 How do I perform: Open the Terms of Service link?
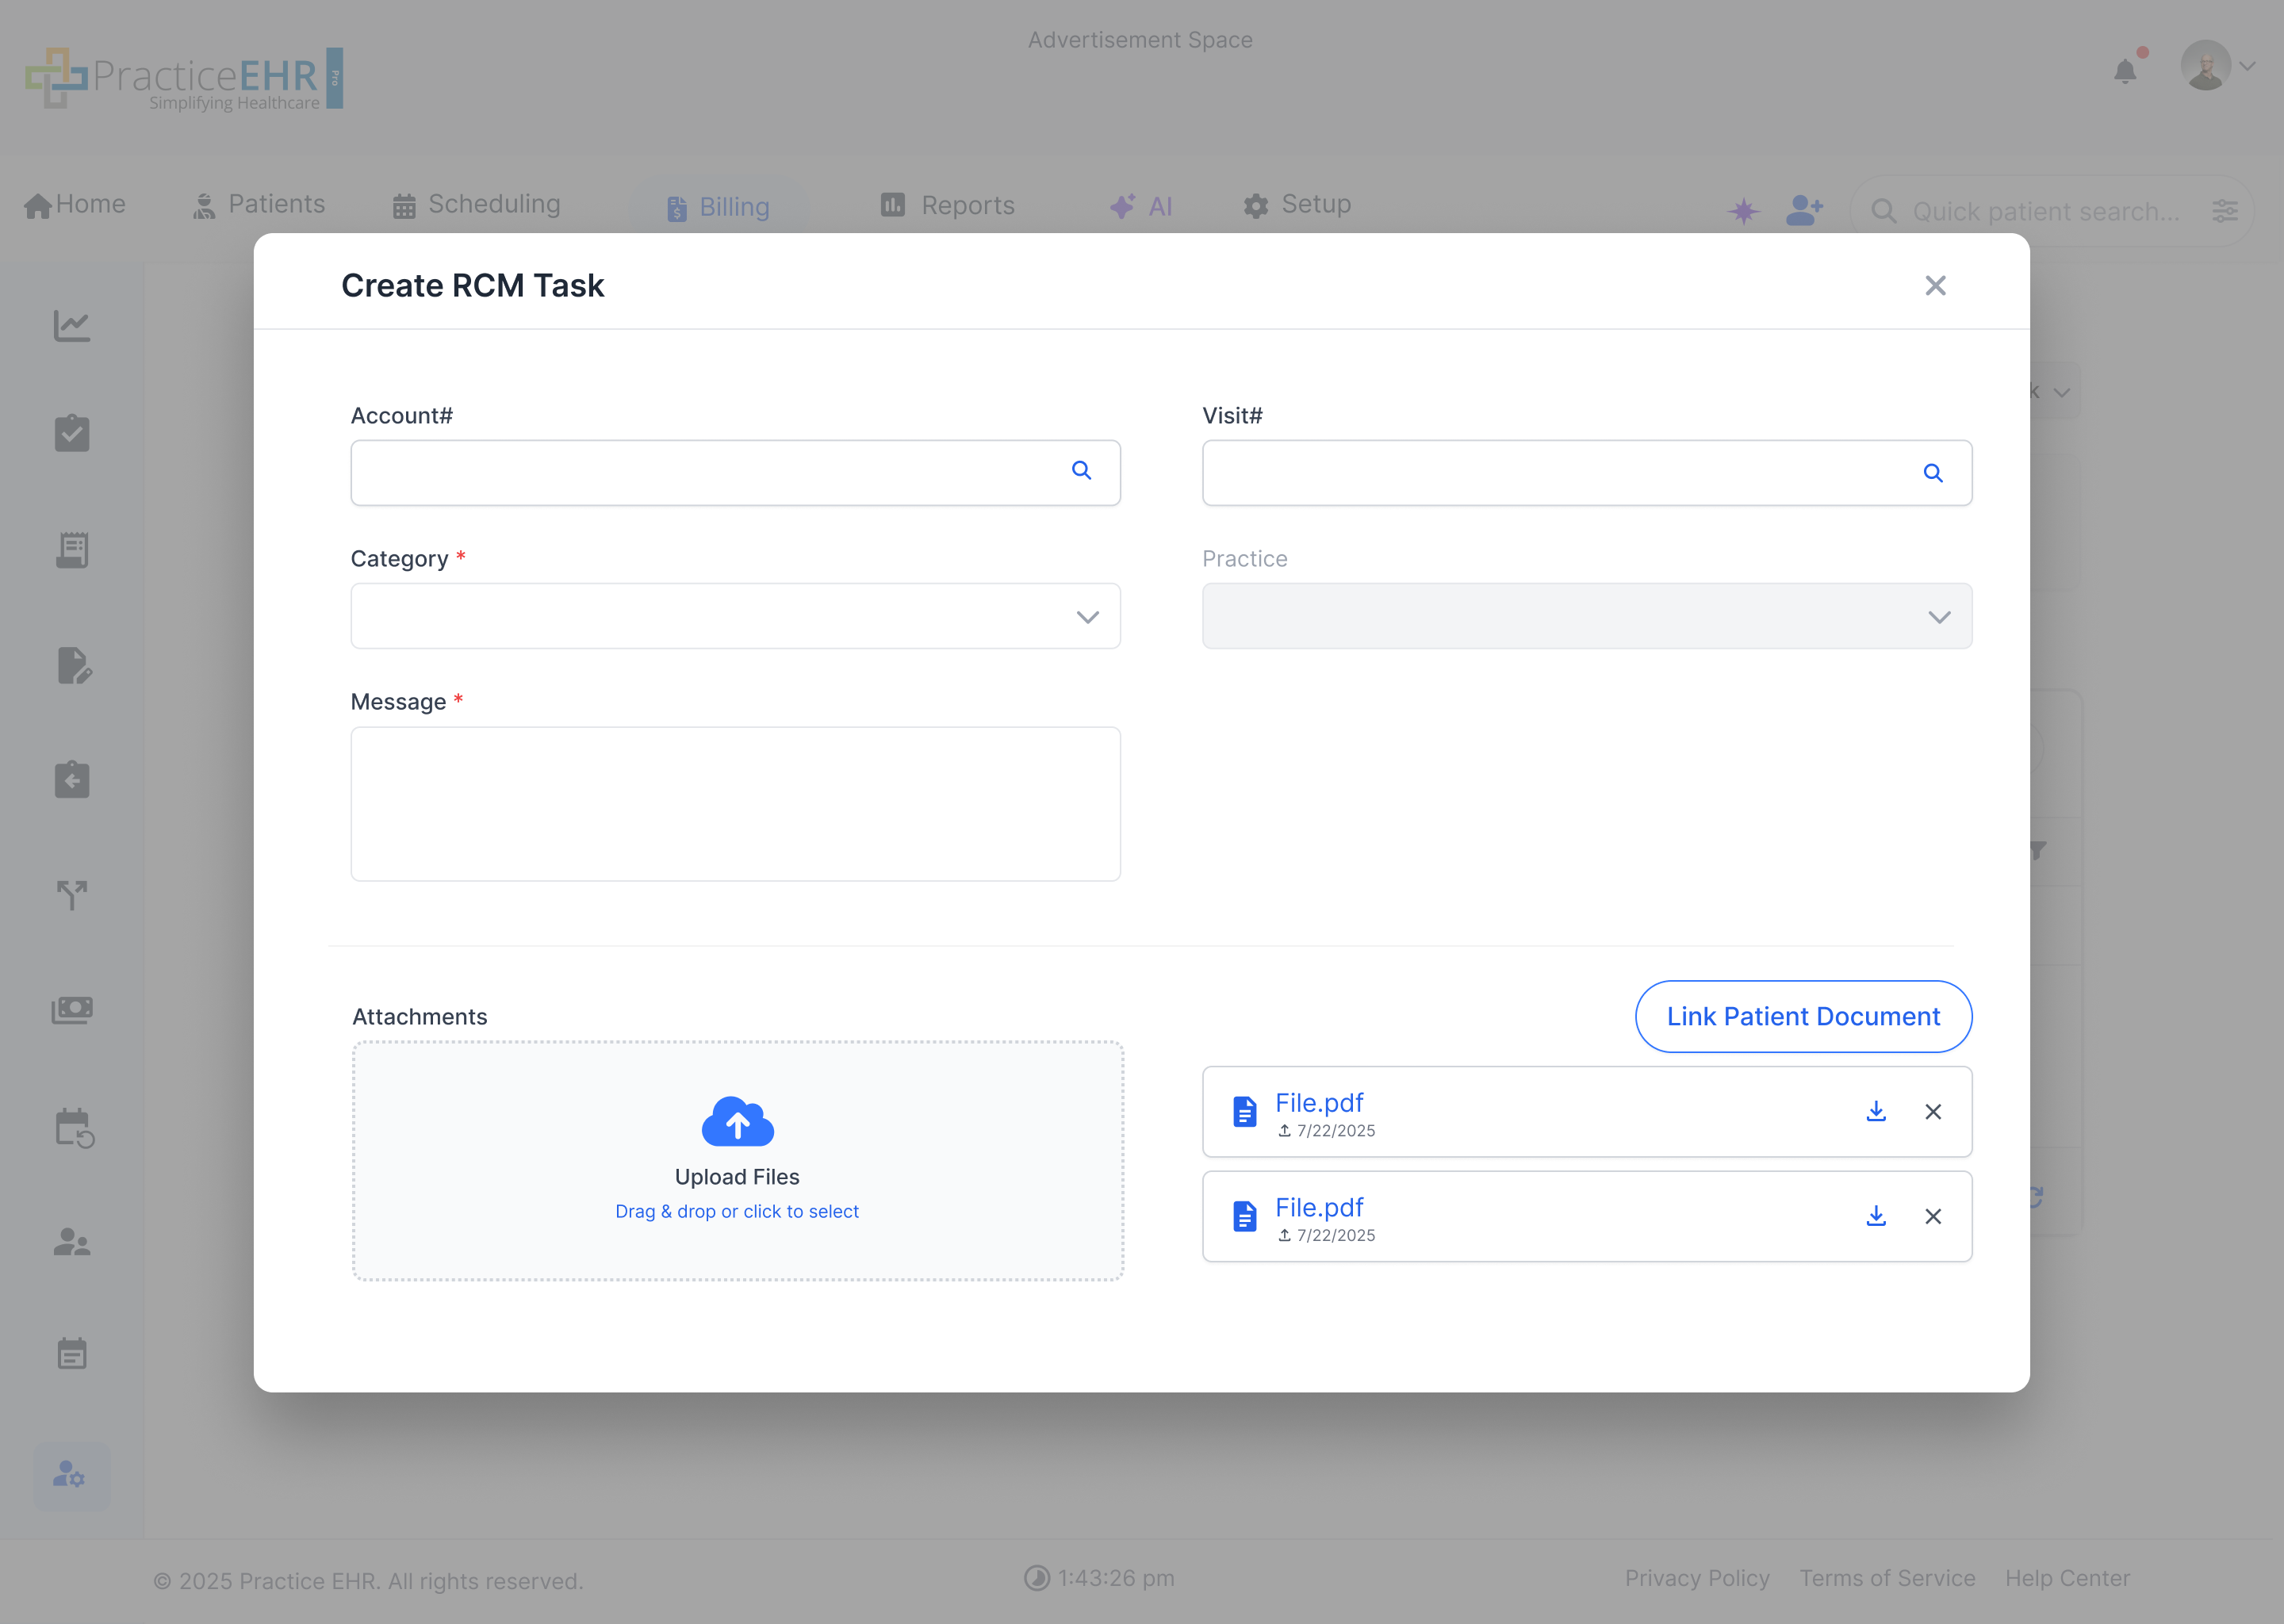point(1887,1578)
